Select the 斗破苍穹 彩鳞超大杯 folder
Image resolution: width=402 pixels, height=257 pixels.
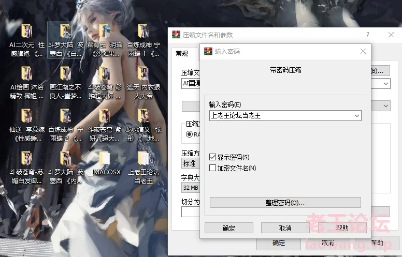coord(105,83)
